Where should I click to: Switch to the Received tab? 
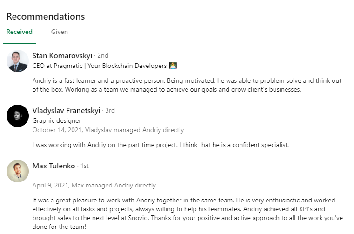[20, 32]
